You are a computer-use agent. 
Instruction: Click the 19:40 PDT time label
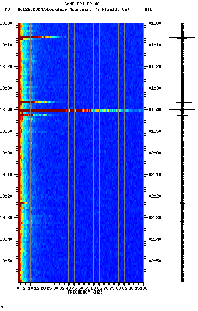6,239
